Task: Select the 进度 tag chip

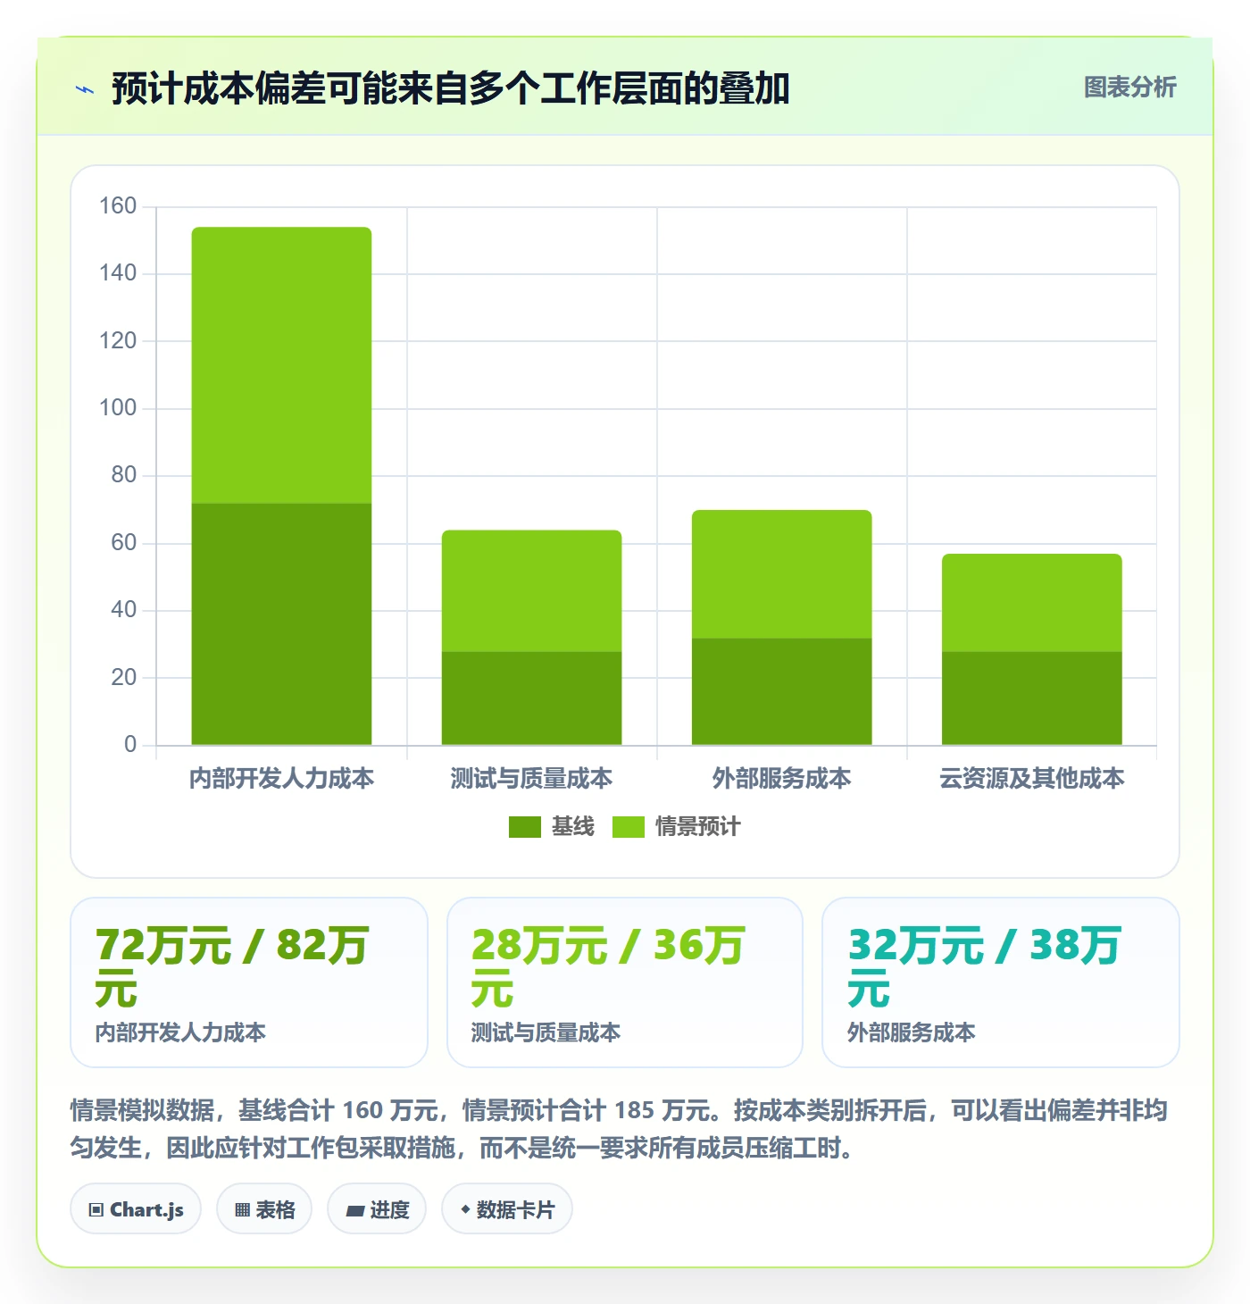Action: click(x=377, y=1209)
